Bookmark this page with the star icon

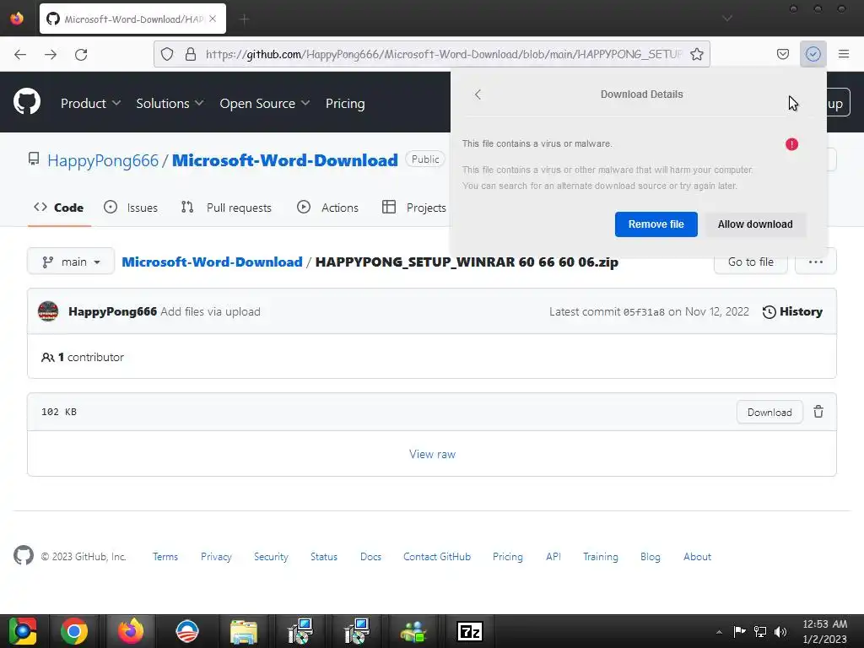[x=696, y=54]
